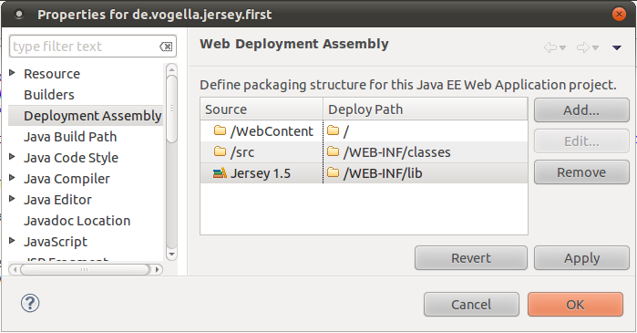Screen dimensions: 637x333
Task: Click the /WEB-INF/lib deploy path folder icon
Action: point(334,172)
